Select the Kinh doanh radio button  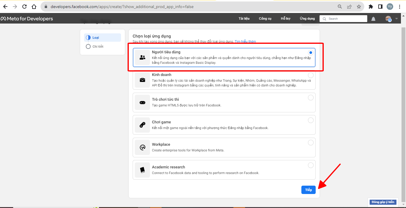[311, 75]
